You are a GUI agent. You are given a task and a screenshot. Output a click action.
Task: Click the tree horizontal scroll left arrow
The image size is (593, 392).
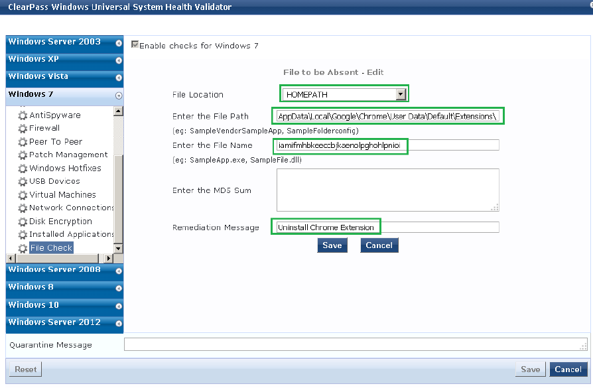click(11, 259)
